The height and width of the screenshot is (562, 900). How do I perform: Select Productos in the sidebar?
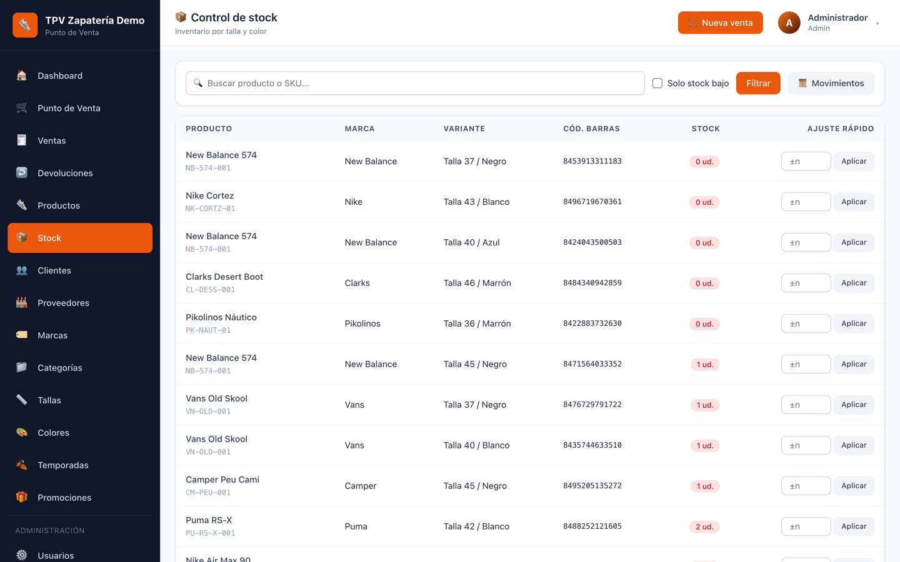point(80,205)
